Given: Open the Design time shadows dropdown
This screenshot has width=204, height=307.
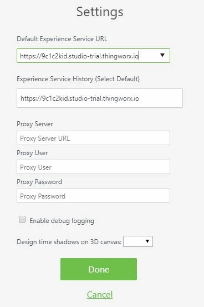Looking at the screenshot, I should click(x=138, y=241).
